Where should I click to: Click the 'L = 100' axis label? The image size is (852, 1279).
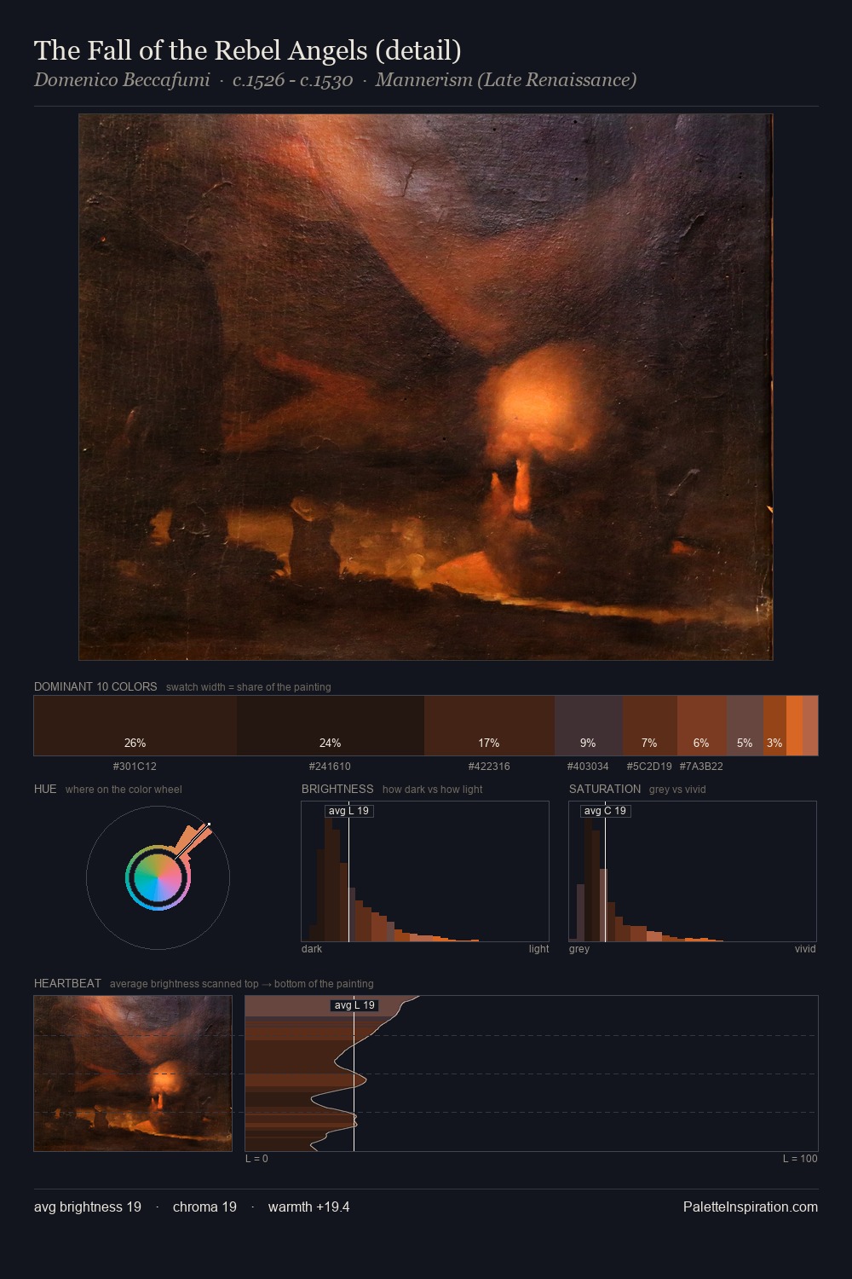pyautogui.click(x=800, y=1159)
